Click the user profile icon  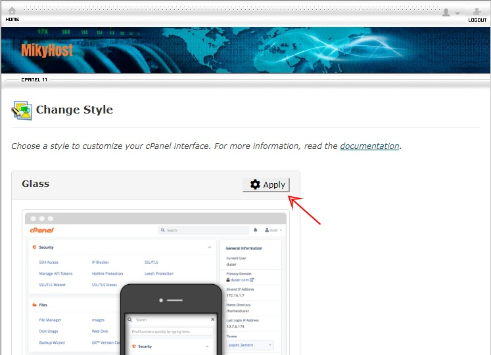coord(446,12)
